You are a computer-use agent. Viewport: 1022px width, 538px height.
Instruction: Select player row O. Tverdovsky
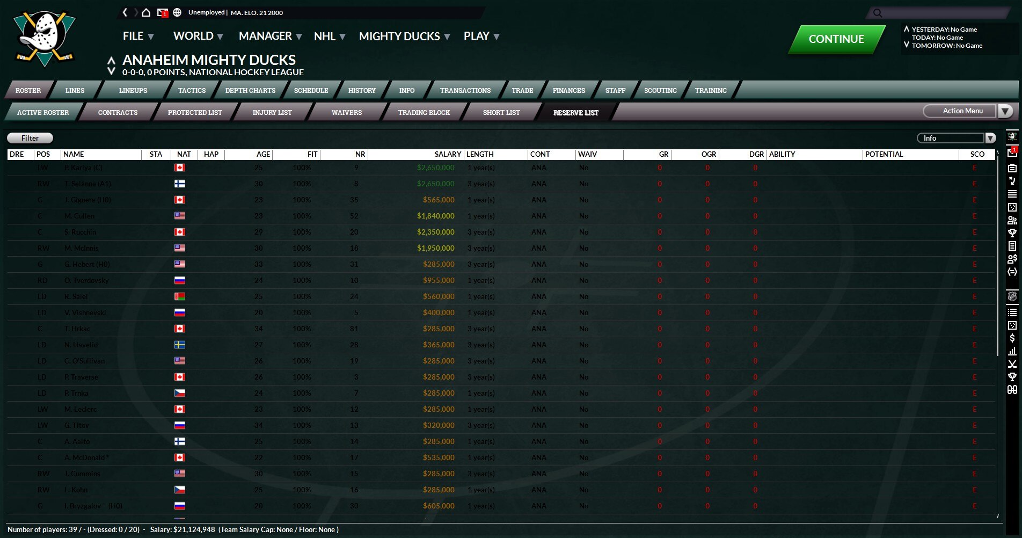[501, 280]
